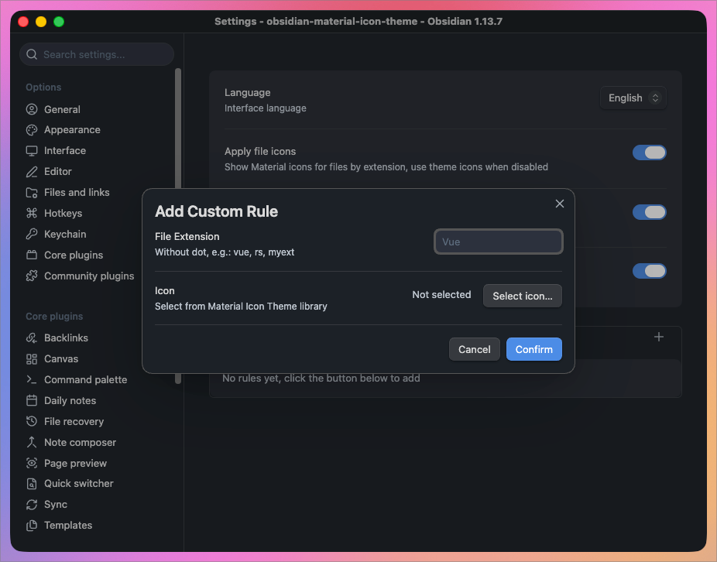Open the English language dropdown
This screenshot has height=562, width=717.
coord(633,98)
